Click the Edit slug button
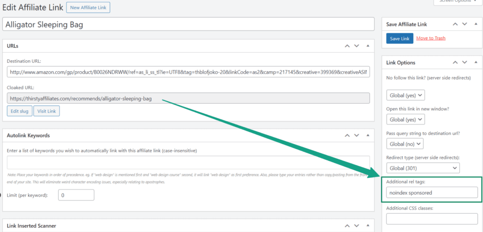This screenshot has height=232, width=483. (19, 111)
